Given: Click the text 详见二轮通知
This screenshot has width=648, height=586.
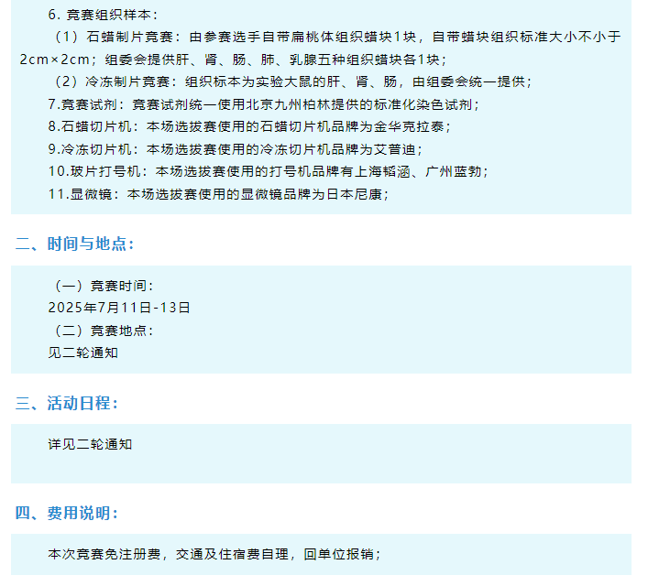Looking at the screenshot, I should [x=90, y=444].
